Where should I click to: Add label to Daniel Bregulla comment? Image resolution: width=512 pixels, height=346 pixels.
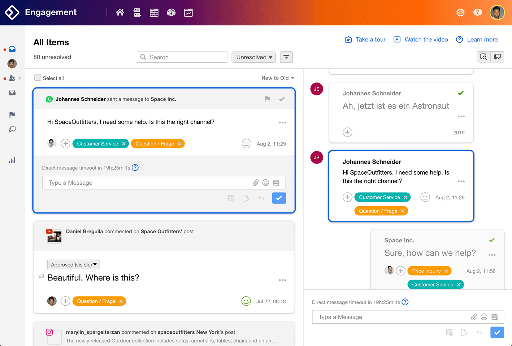[65, 301]
